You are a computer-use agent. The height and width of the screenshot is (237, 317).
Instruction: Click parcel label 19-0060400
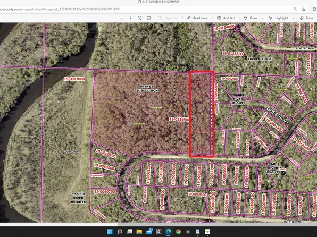pos(106,154)
